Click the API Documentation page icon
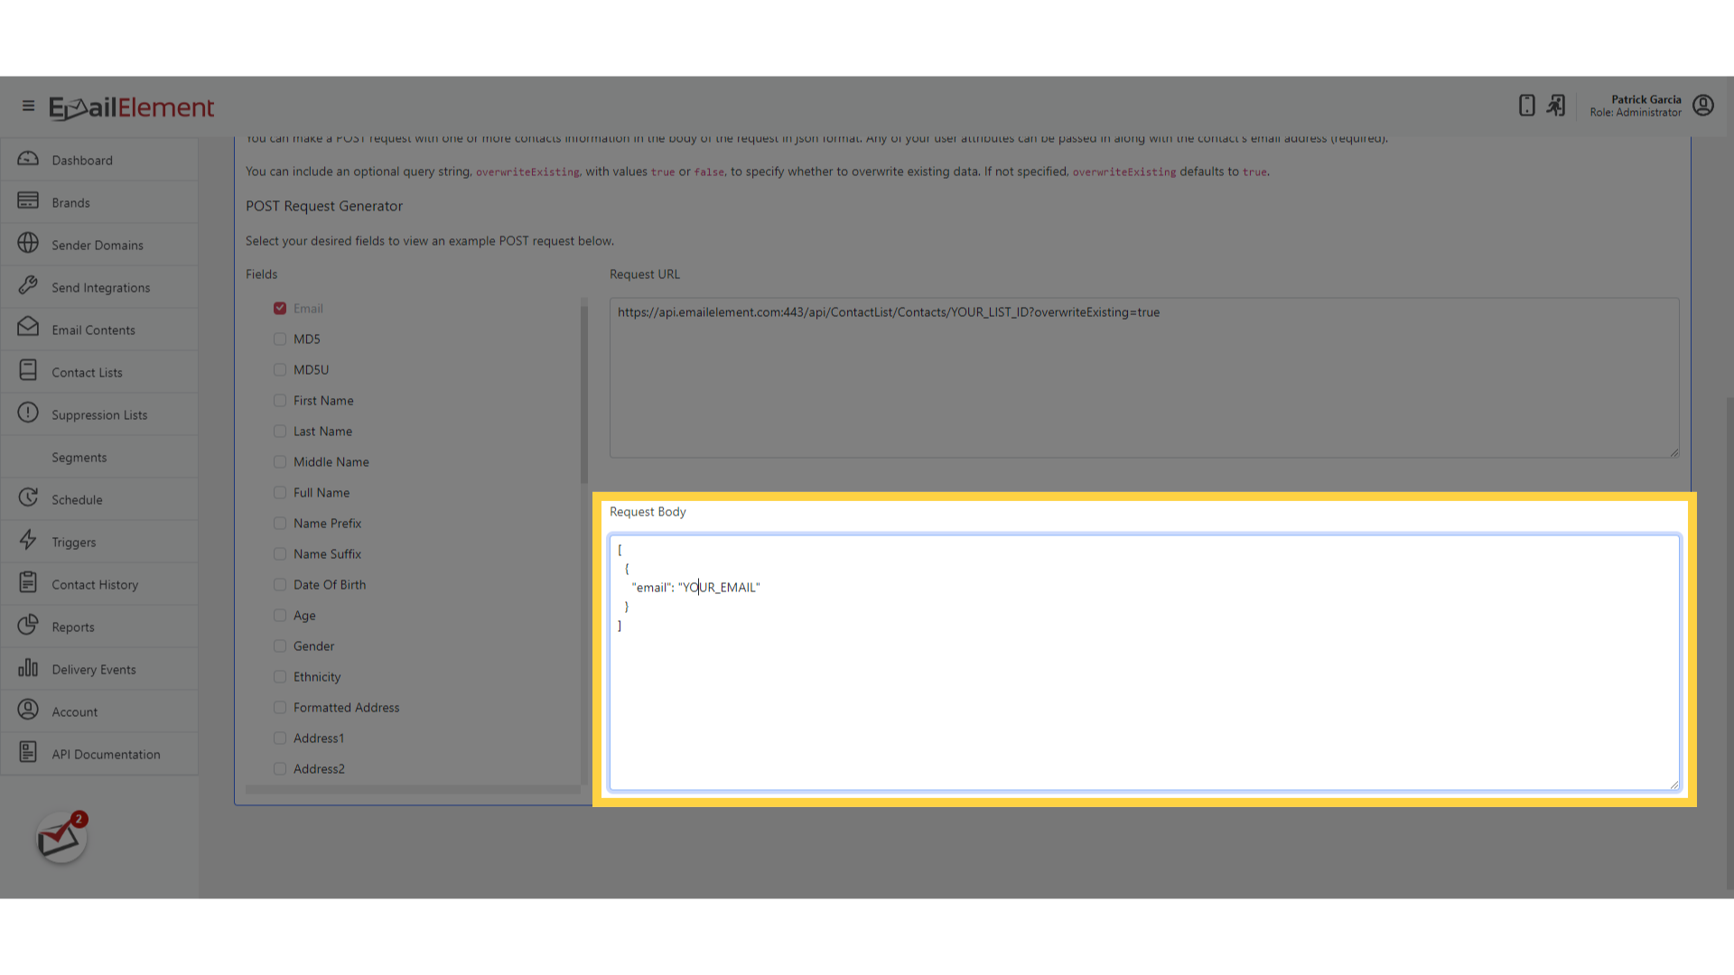Image resolution: width=1734 pixels, height=975 pixels. (x=28, y=753)
